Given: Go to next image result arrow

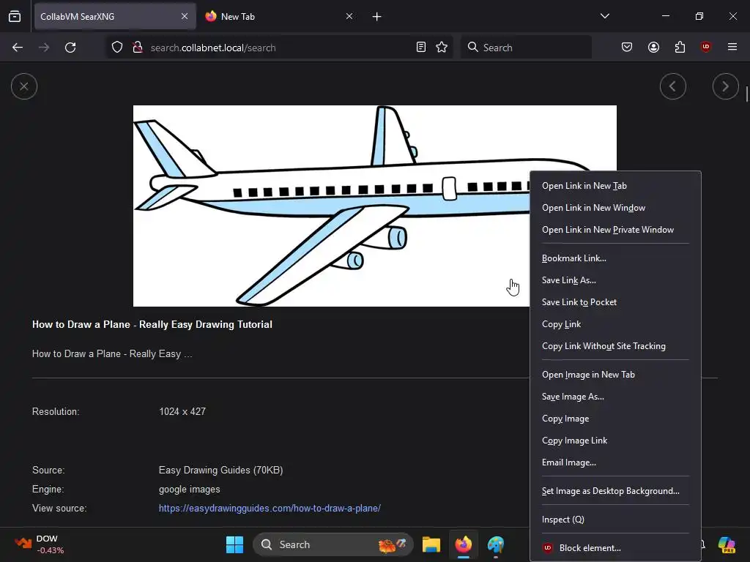Looking at the screenshot, I should pyautogui.click(x=725, y=86).
